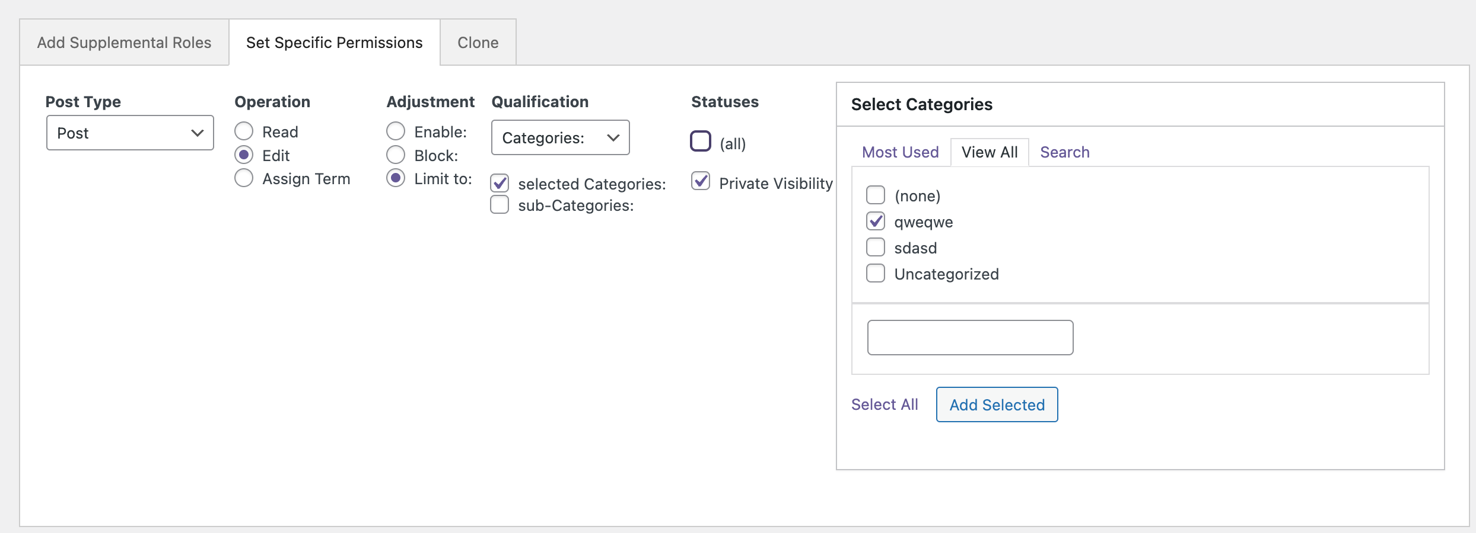Uncheck the Private Visibility option
Screen dimensions: 1476x533
point(701,182)
